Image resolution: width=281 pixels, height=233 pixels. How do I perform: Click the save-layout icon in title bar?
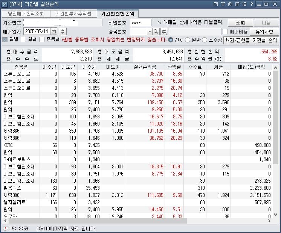pyautogui.click(x=237, y=4)
